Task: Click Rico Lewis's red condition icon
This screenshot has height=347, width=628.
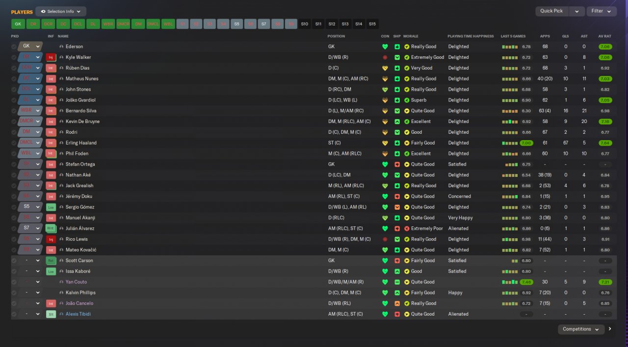Action: coord(385,239)
